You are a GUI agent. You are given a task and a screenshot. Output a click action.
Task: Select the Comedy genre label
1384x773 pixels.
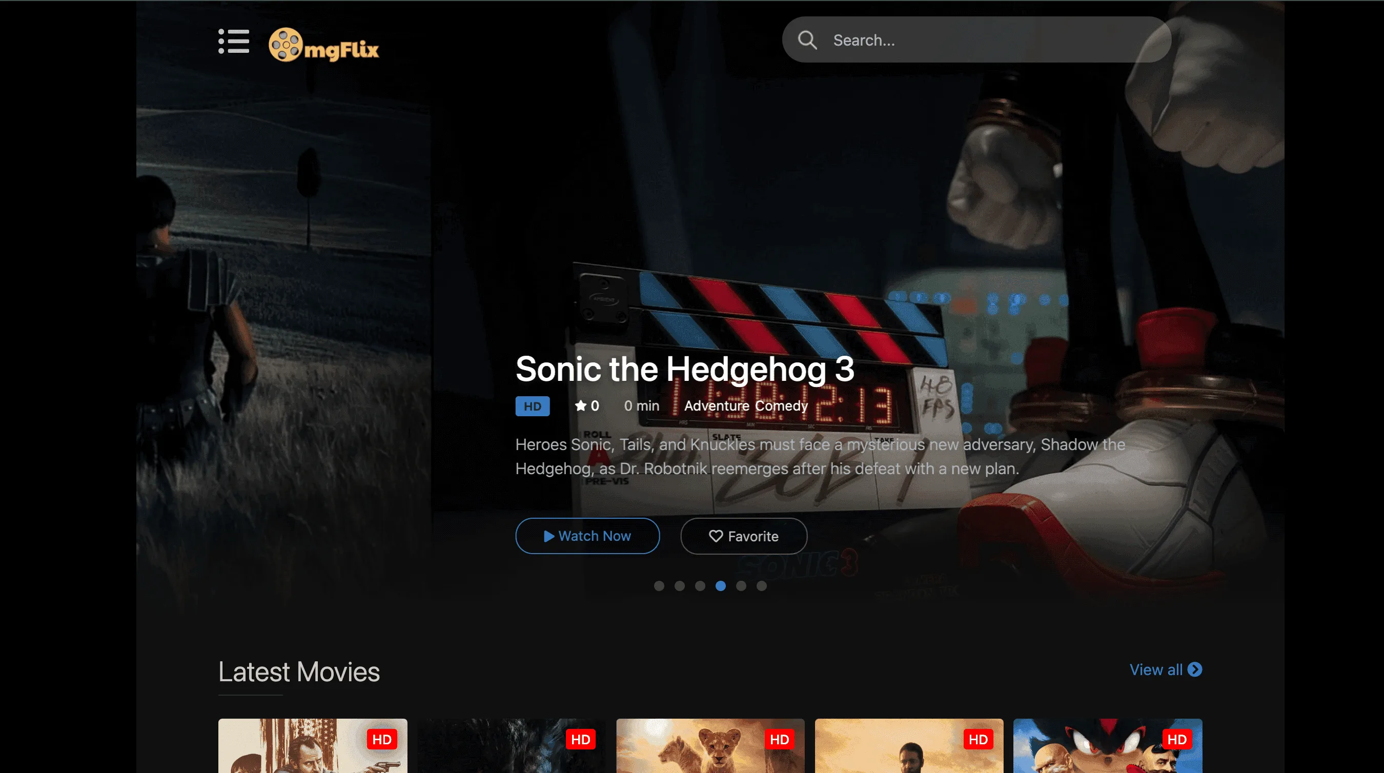782,405
